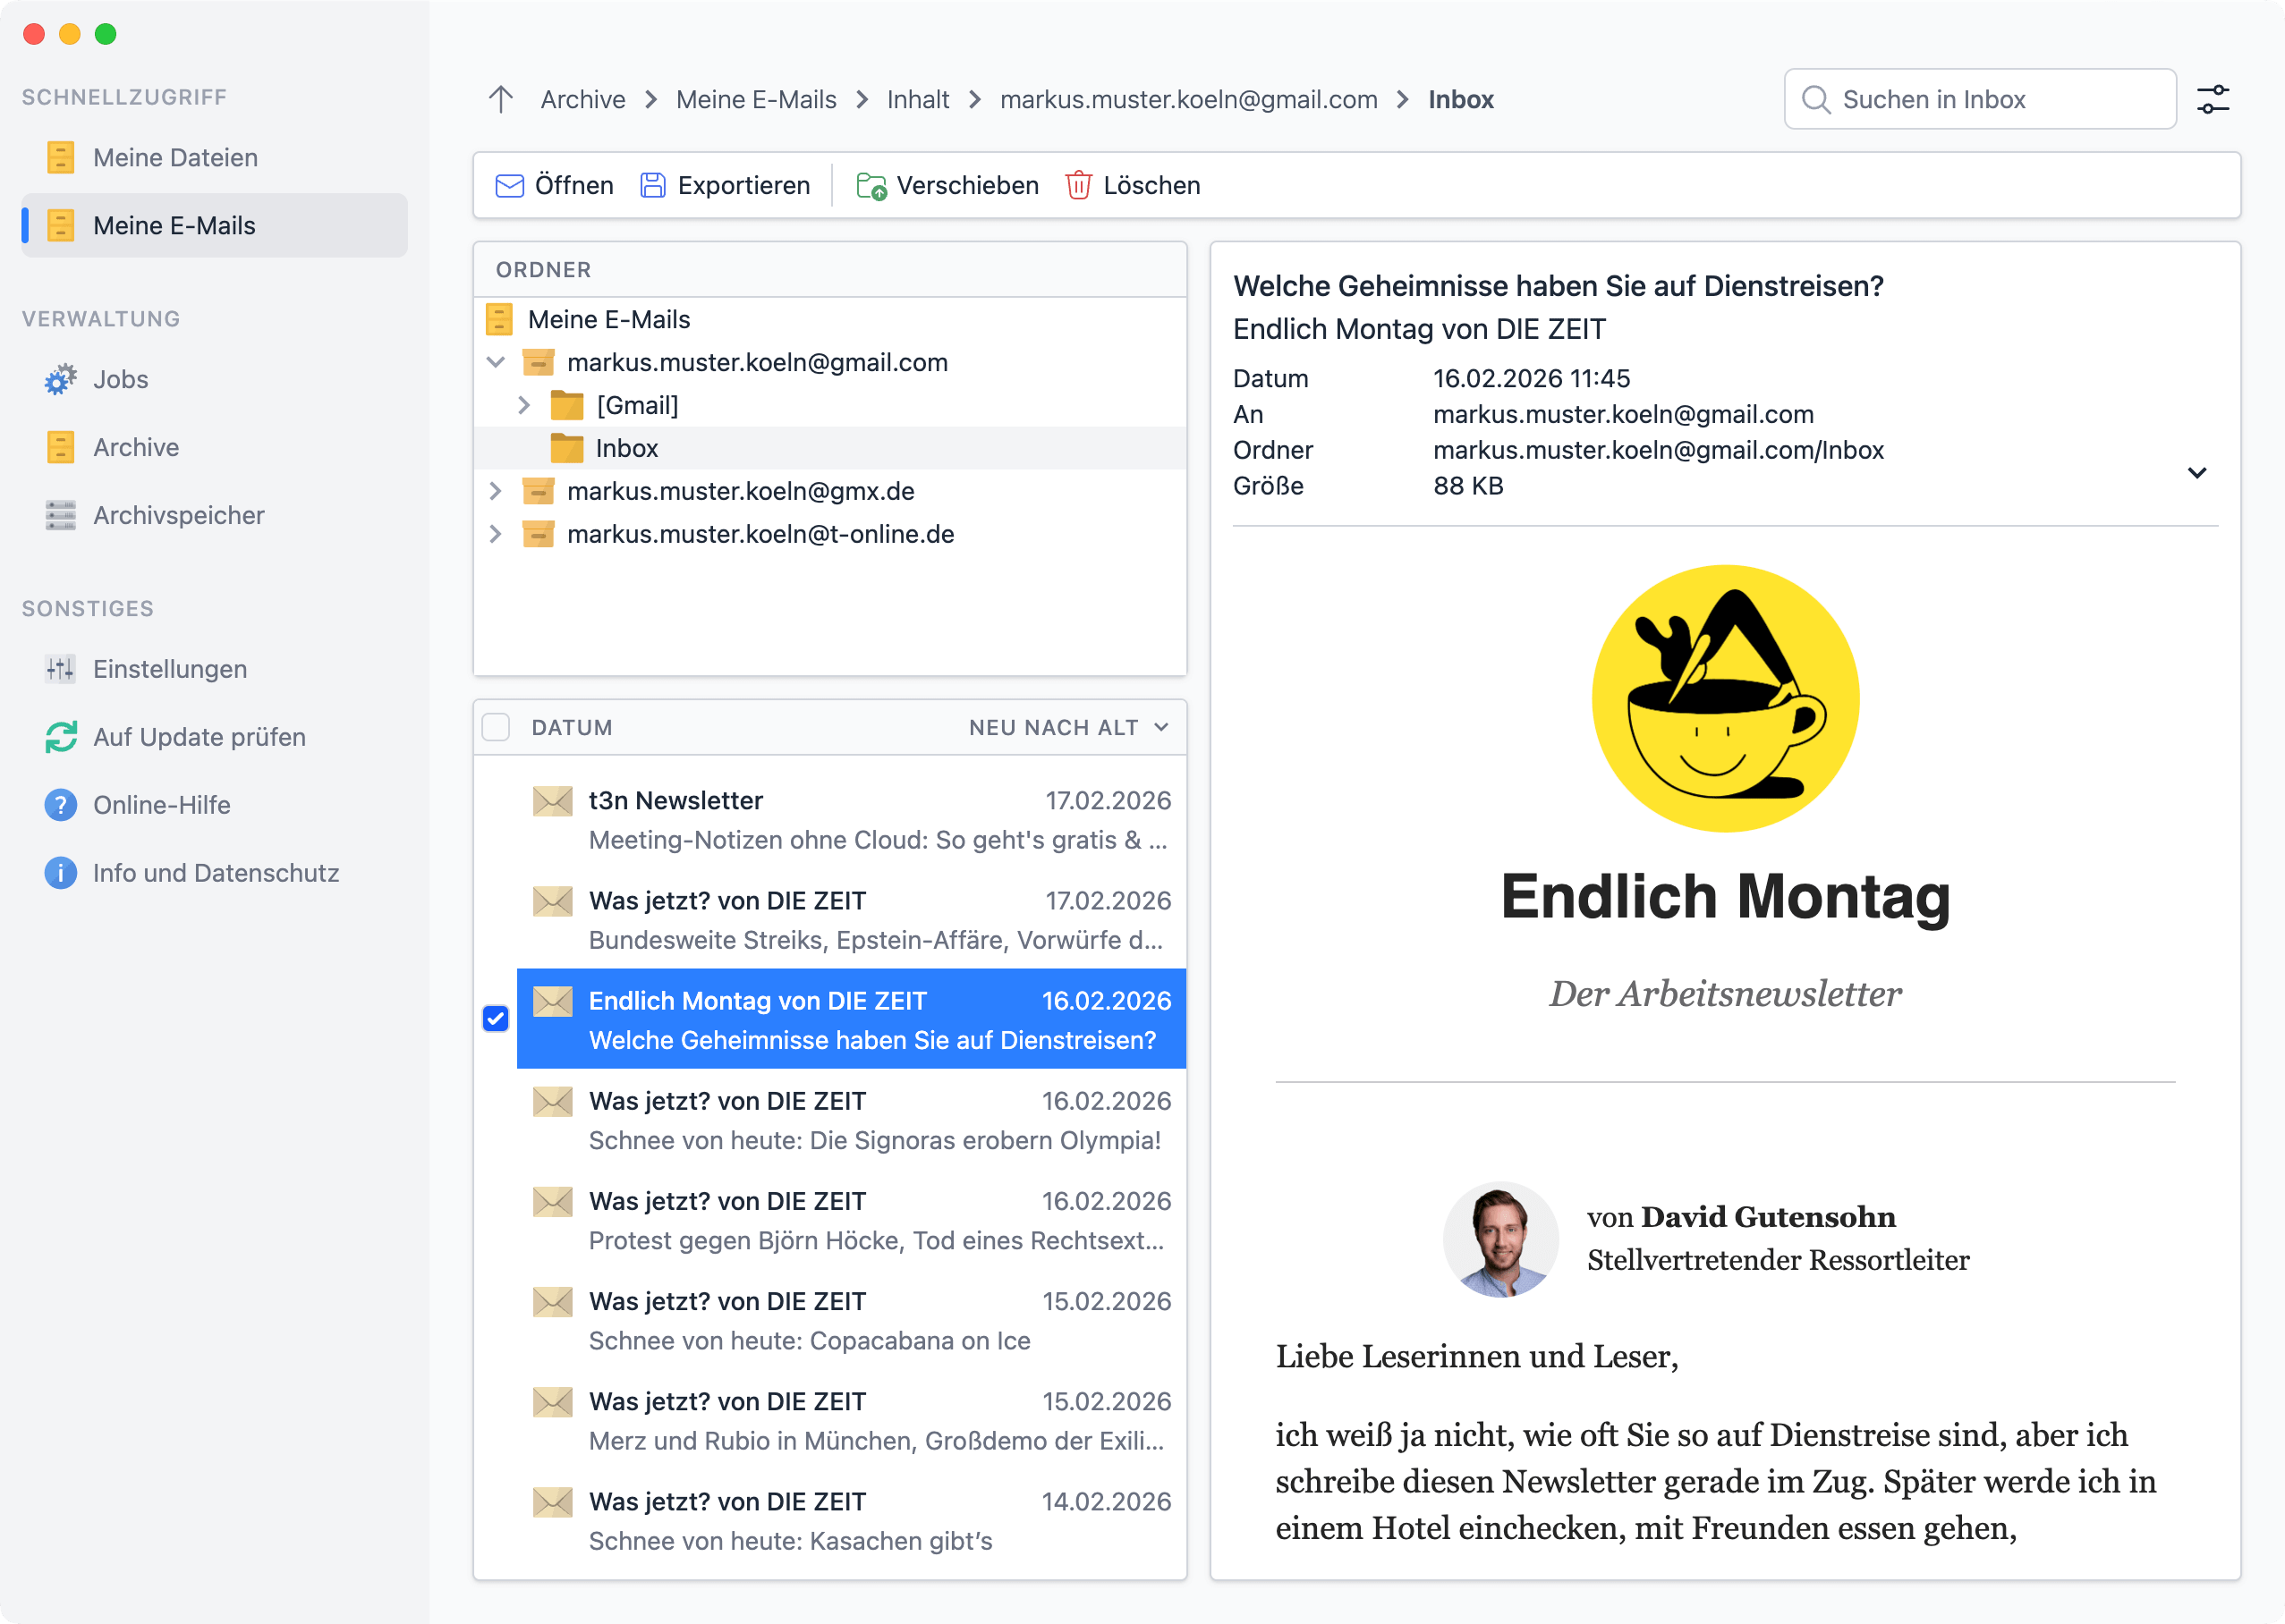
Task: Open Jobs with the gear icon
Action: [60, 379]
